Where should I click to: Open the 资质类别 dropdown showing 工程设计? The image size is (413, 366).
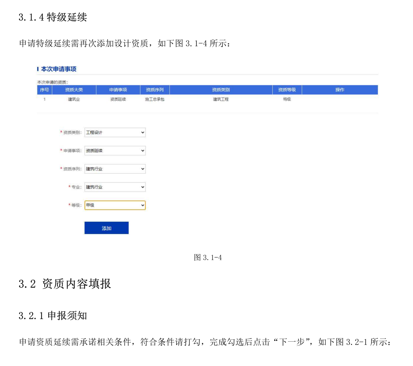click(x=115, y=132)
